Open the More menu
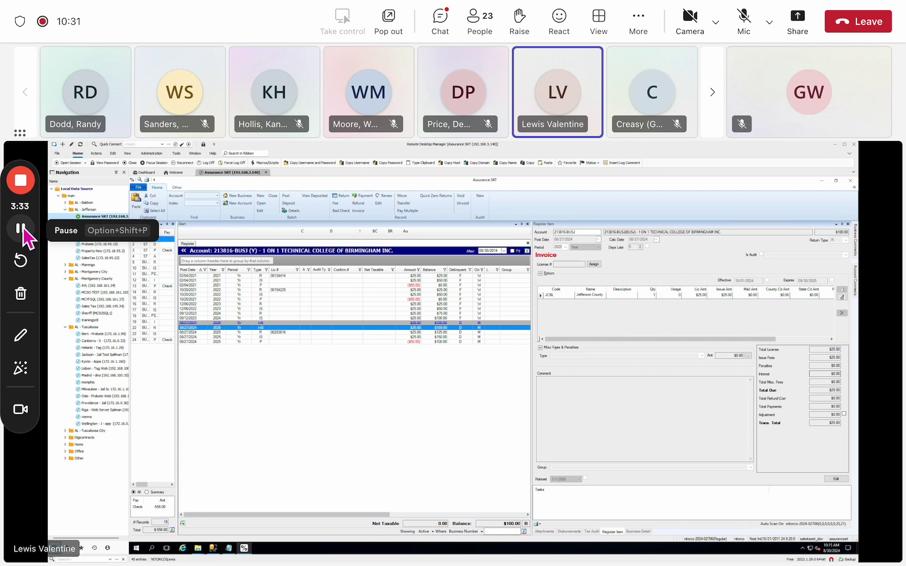The height and width of the screenshot is (566, 906). pos(638,22)
